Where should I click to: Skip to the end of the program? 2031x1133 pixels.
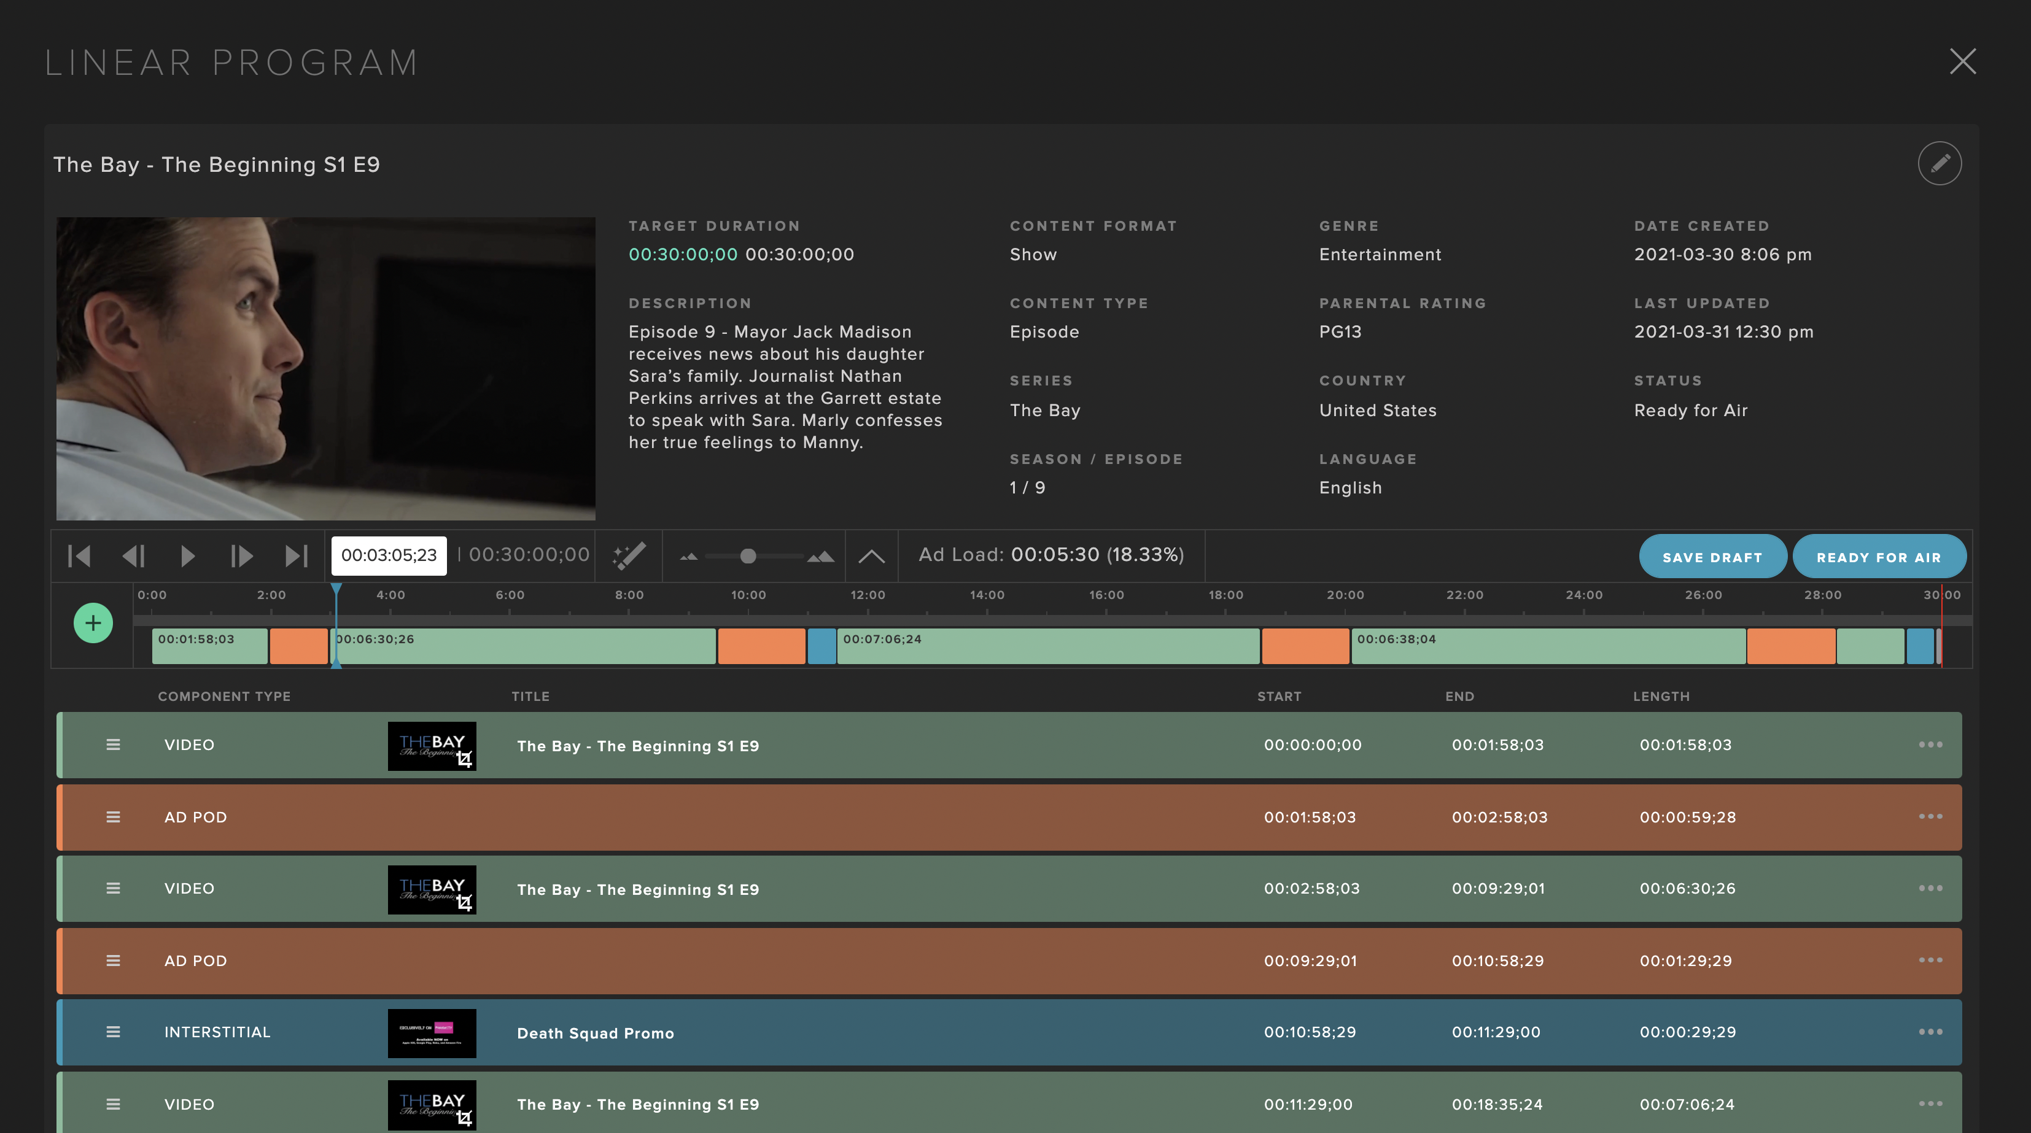pos(297,555)
